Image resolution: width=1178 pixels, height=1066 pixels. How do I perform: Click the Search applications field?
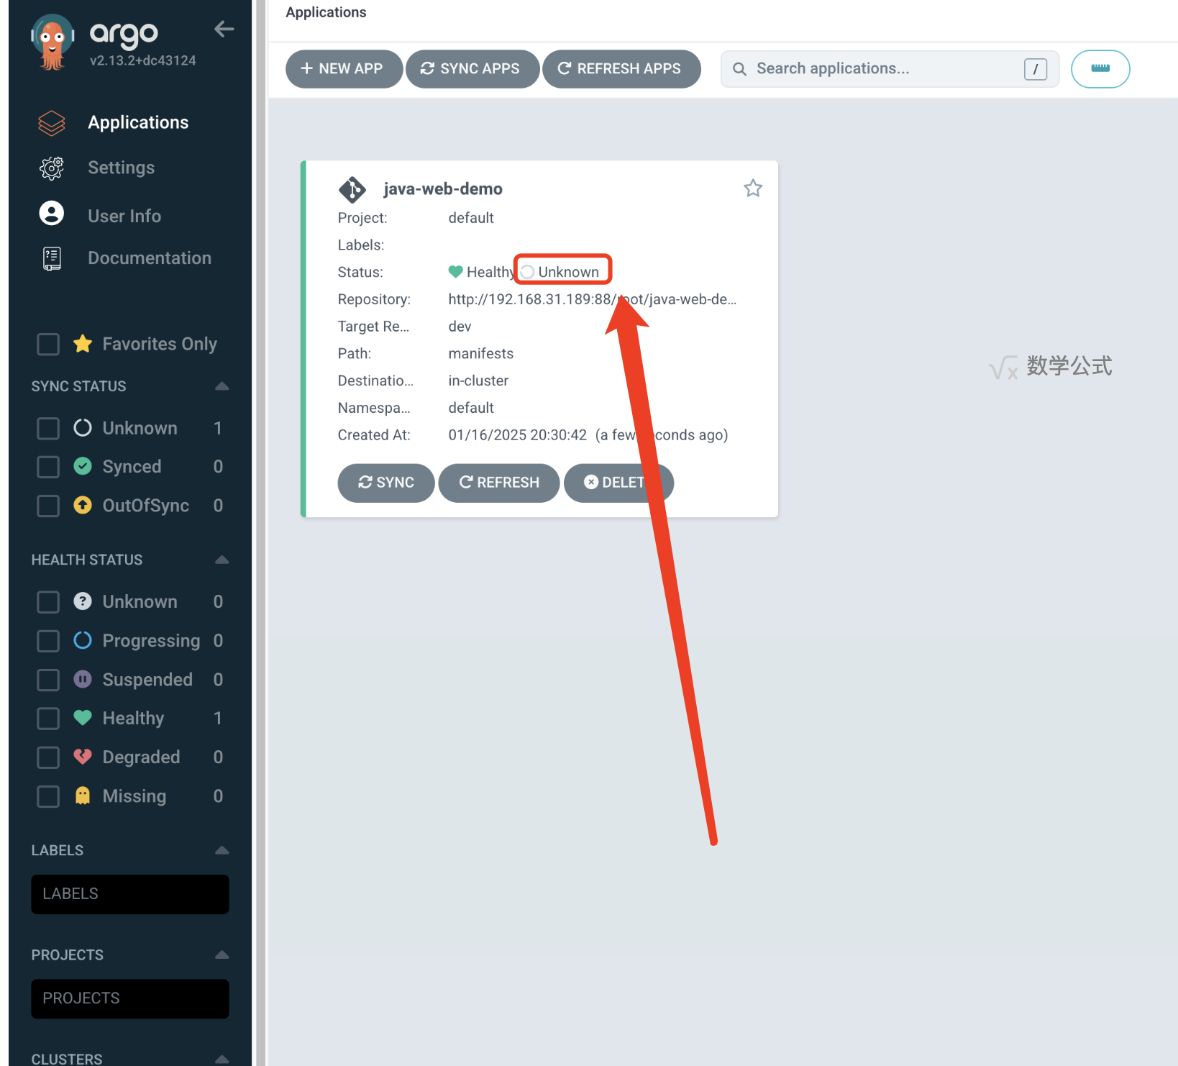(x=890, y=69)
